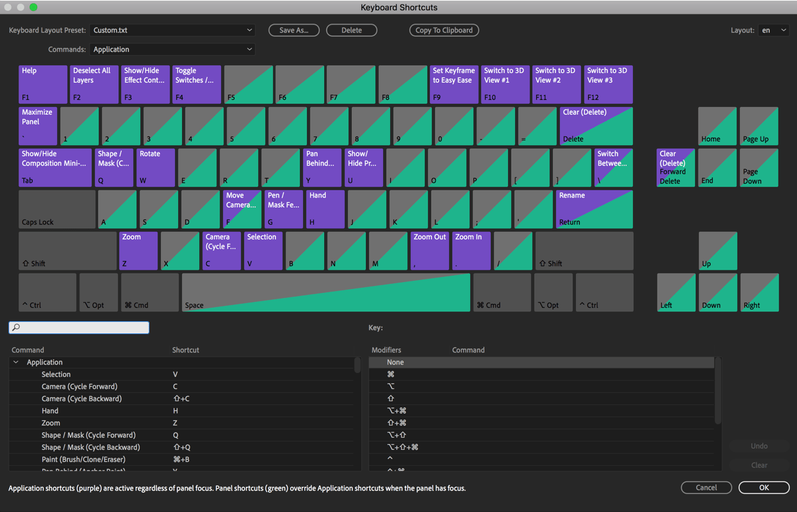Click the Space bar key

coord(325,292)
